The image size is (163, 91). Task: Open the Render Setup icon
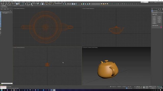tap(81, 4)
